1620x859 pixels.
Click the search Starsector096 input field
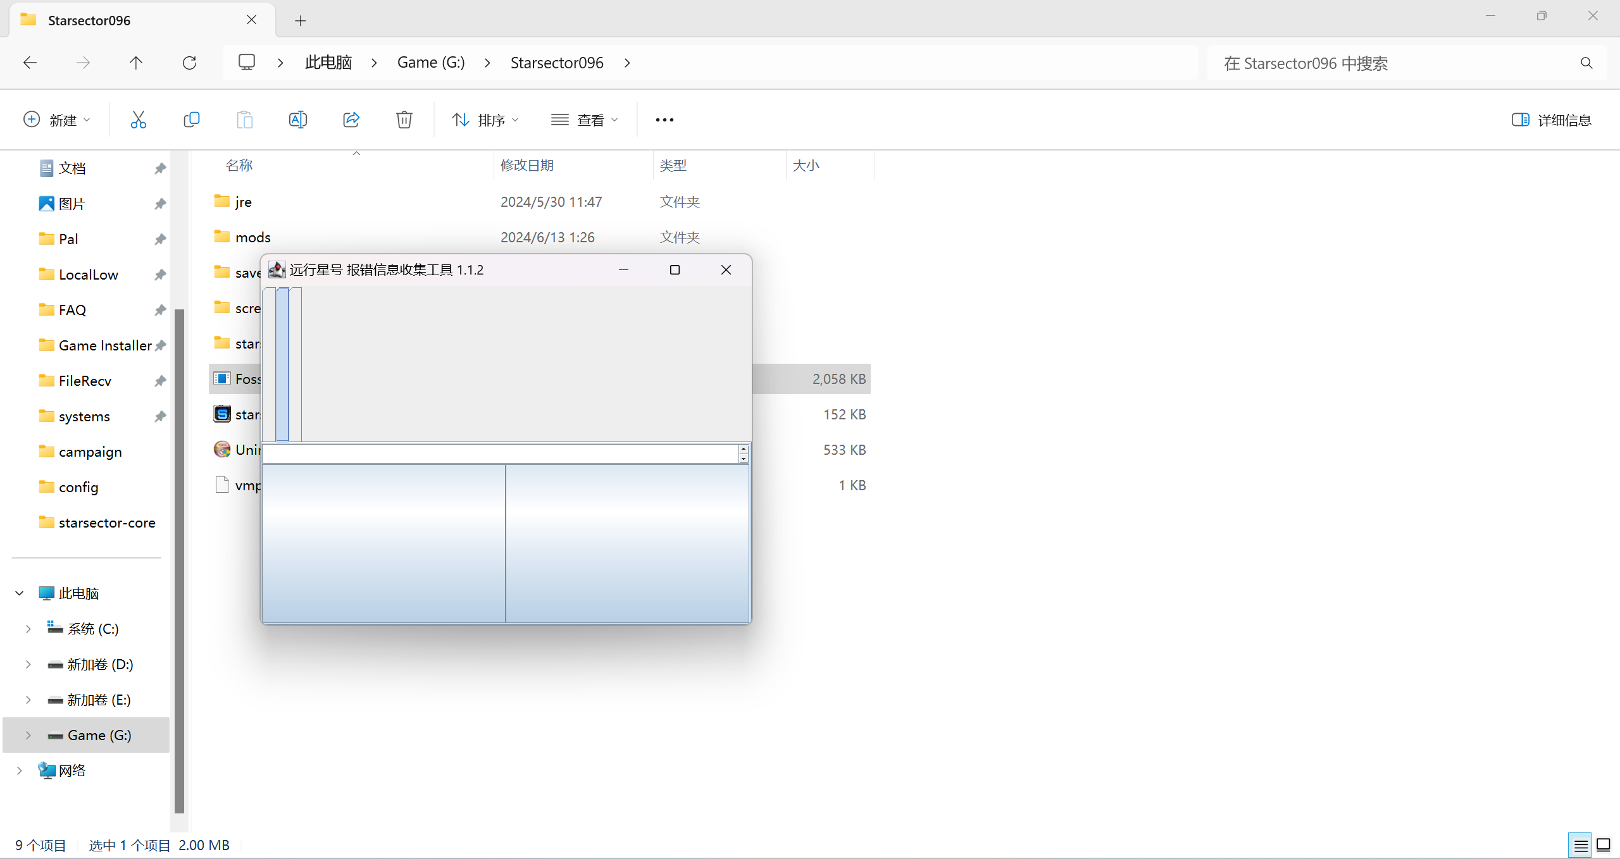click(1392, 63)
